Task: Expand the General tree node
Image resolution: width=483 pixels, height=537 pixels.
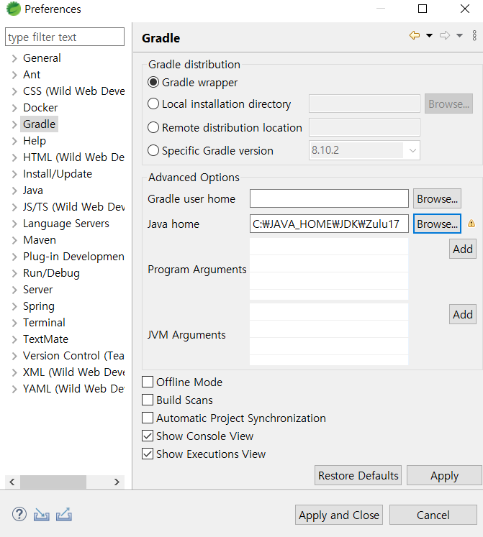Action: pos(14,58)
